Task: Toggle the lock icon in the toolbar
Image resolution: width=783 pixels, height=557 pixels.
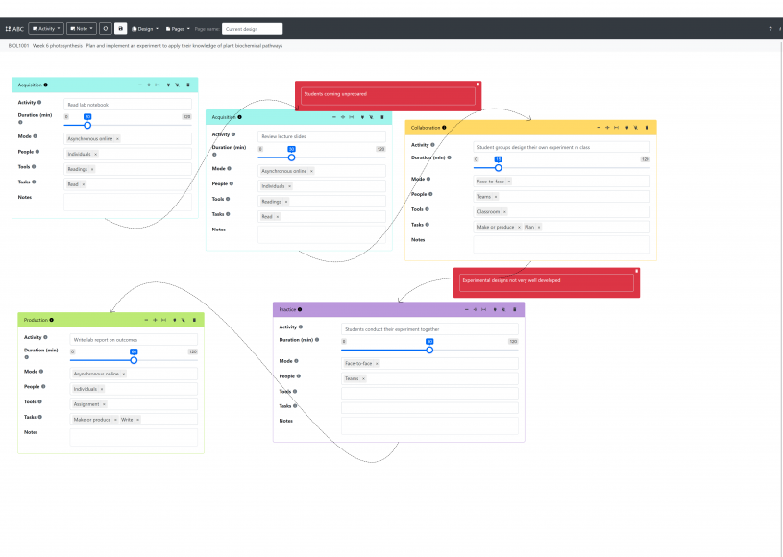Action: tap(120, 28)
